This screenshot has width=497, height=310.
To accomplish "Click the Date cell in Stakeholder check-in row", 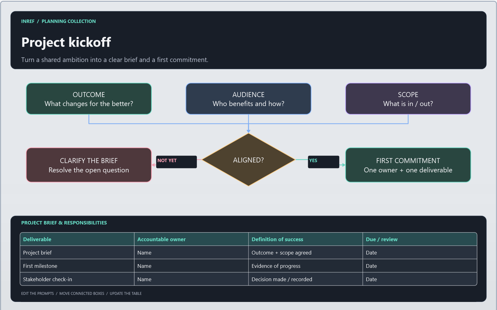I will click(x=420, y=279).
